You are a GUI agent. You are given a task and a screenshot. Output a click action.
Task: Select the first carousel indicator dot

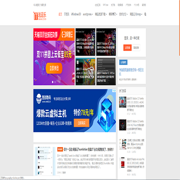point(52,82)
